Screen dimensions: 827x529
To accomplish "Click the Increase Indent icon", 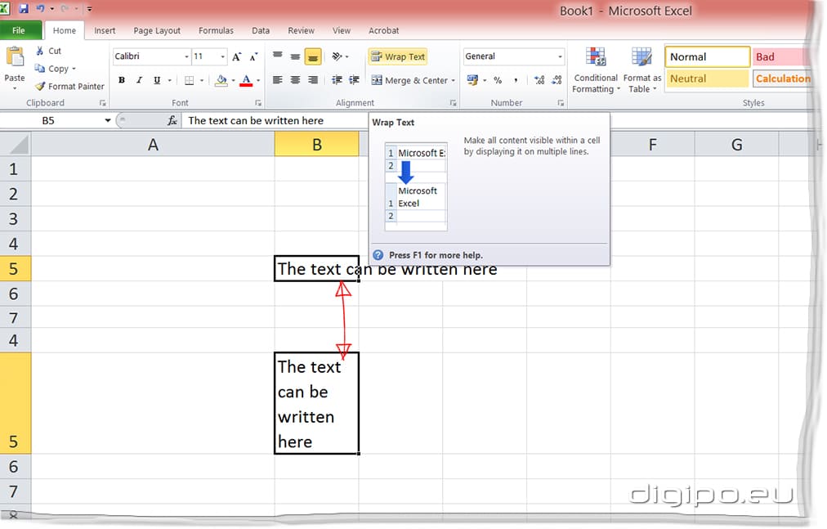I will pyautogui.click(x=355, y=80).
